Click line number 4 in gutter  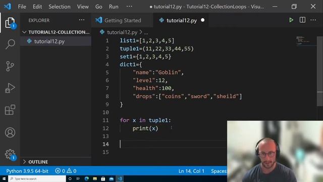[107, 65]
